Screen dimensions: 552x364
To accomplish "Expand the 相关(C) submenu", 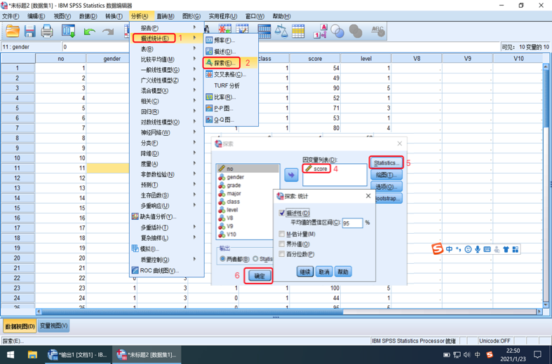I will tap(167, 101).
